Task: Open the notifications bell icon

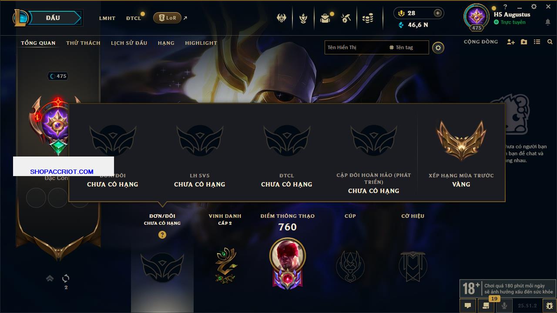Action: (x=548, y=22)
